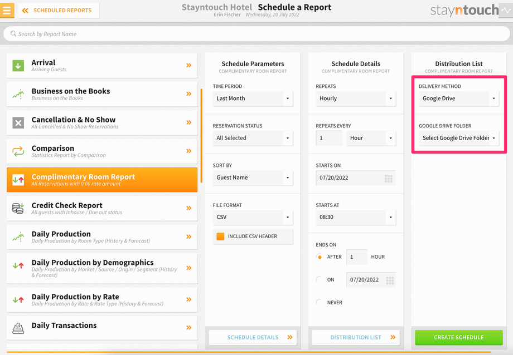Screen dimensions: 513x355
Task: Open the Reservation Status dropdown
Action: point(253,138)
